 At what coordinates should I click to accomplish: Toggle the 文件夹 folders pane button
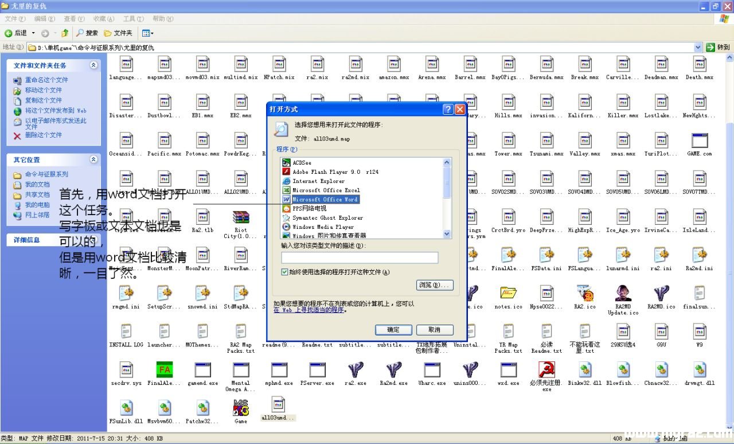tap(118, 33)
